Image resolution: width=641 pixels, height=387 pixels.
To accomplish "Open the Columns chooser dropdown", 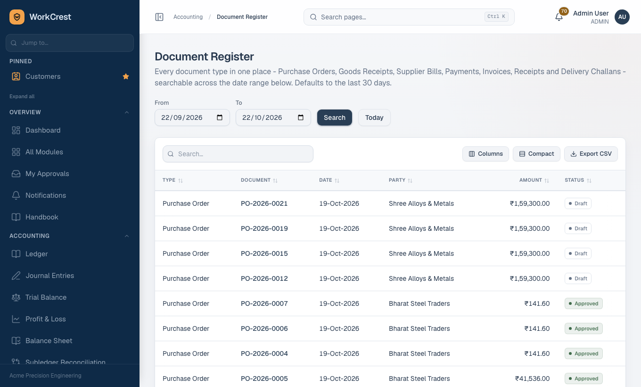I will (485, 154).
